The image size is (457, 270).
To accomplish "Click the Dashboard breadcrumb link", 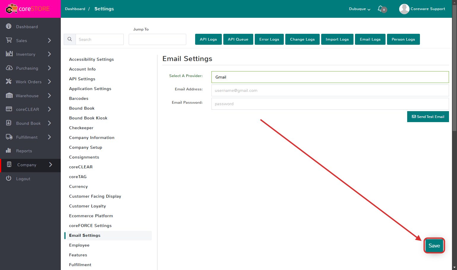I will pyautogui.click(x=75, y=9).
